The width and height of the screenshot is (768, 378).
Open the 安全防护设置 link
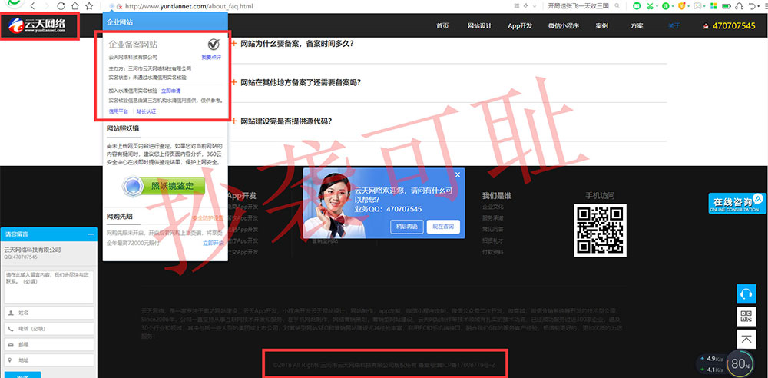point(207,217)
